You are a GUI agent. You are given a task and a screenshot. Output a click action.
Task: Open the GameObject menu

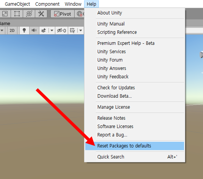coord(17,4)
